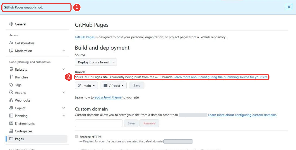Click the 'Build and deployment' heading
This screenshot has height=150, width=296.
[x=102, y=48]
